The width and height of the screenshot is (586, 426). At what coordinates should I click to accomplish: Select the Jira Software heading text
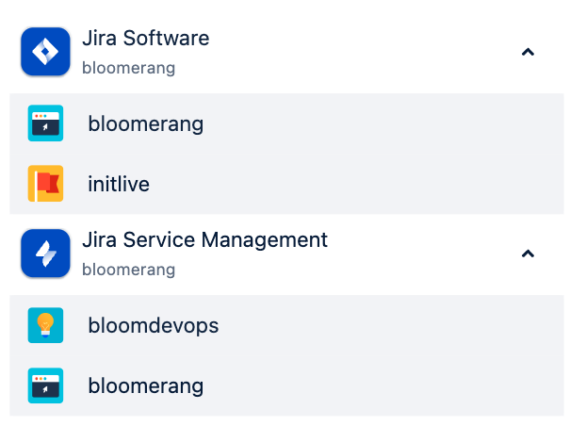[146, 38]
